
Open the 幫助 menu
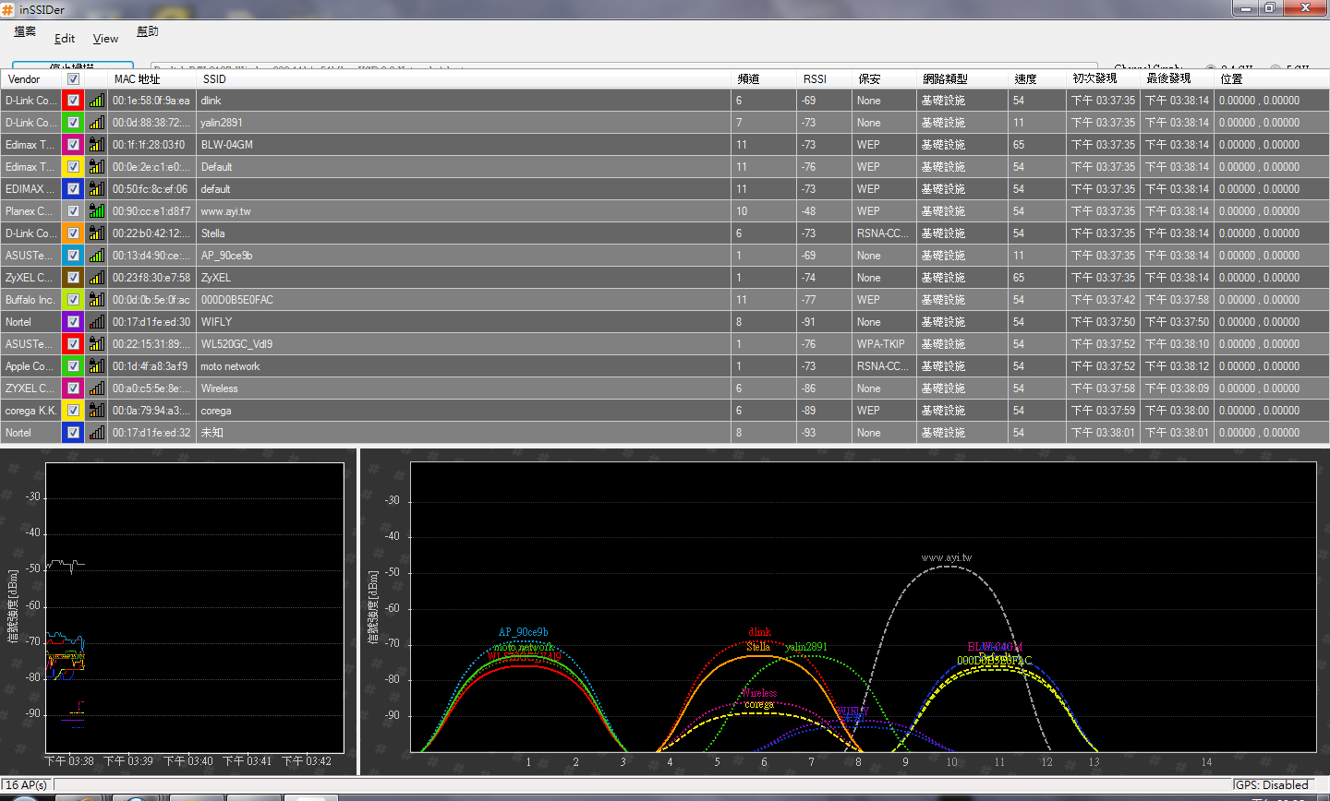(x=148, y=31)
